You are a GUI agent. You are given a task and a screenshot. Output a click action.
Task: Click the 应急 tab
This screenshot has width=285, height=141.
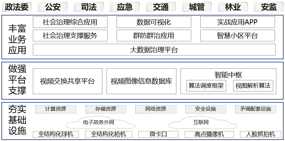point(125,7)
